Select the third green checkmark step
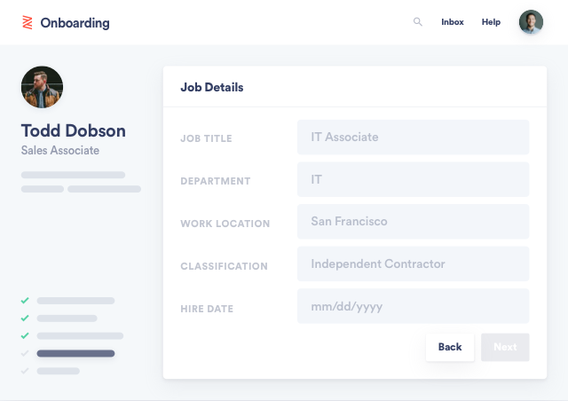This screenshot has width=568, height=401. [x=25, y=336]
